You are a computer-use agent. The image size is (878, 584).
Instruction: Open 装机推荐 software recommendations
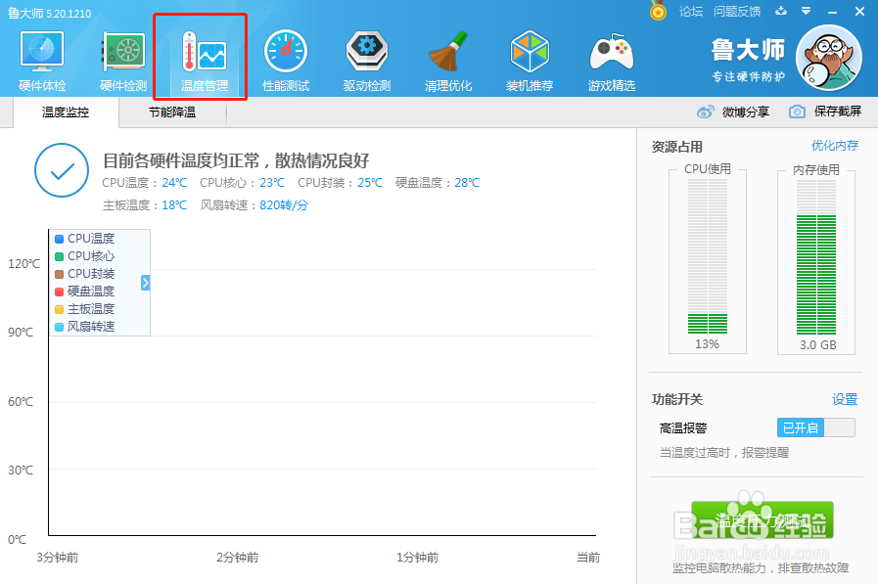pyautogui.click(x=530, y=61)
